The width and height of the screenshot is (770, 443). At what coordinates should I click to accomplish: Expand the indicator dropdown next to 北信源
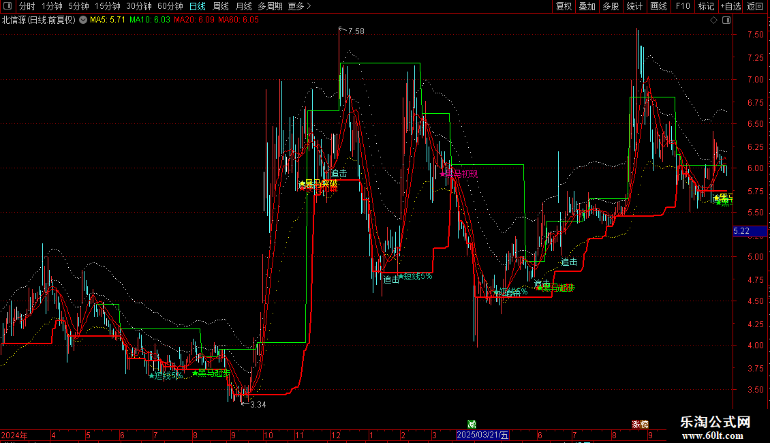coord(83,20)
